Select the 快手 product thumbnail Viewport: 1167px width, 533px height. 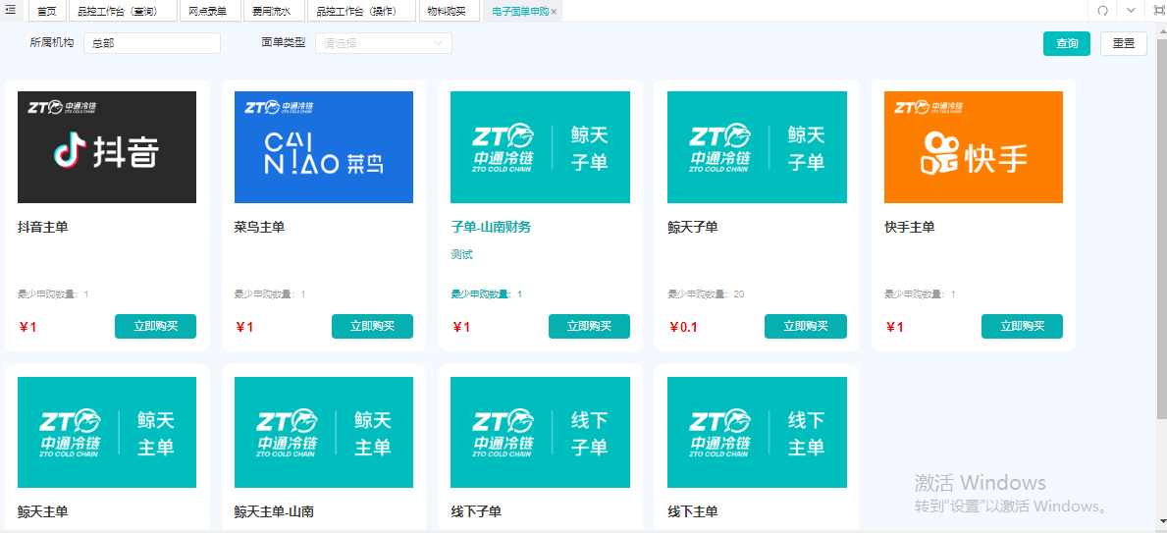click(974, 147)
